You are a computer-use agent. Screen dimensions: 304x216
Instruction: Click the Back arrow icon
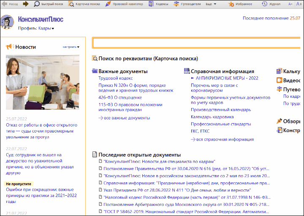tap(5, 4)
